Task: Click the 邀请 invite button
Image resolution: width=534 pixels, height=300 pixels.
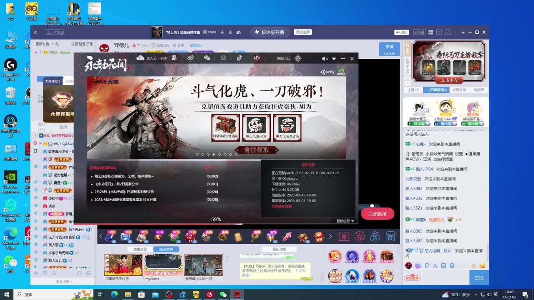Action: (389, 49)
